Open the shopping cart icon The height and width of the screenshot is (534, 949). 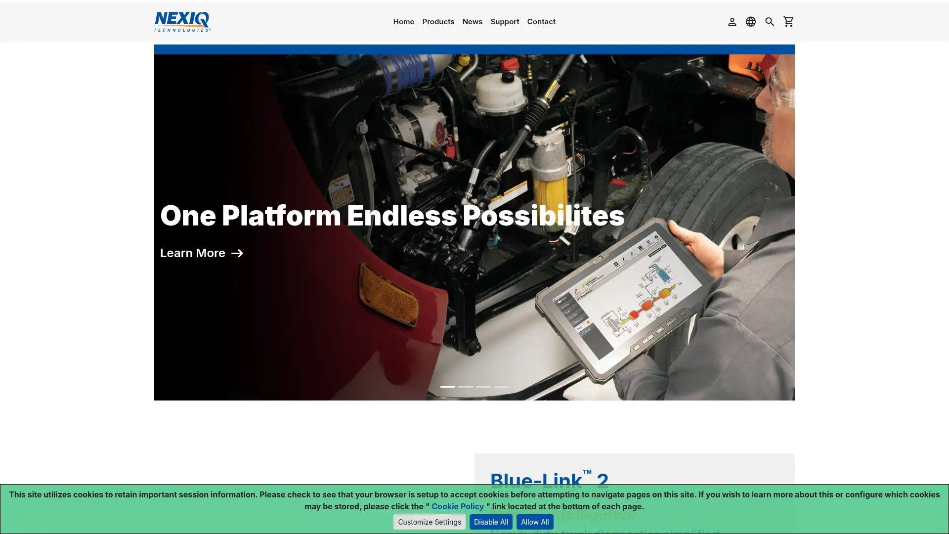tap(788, 21)
